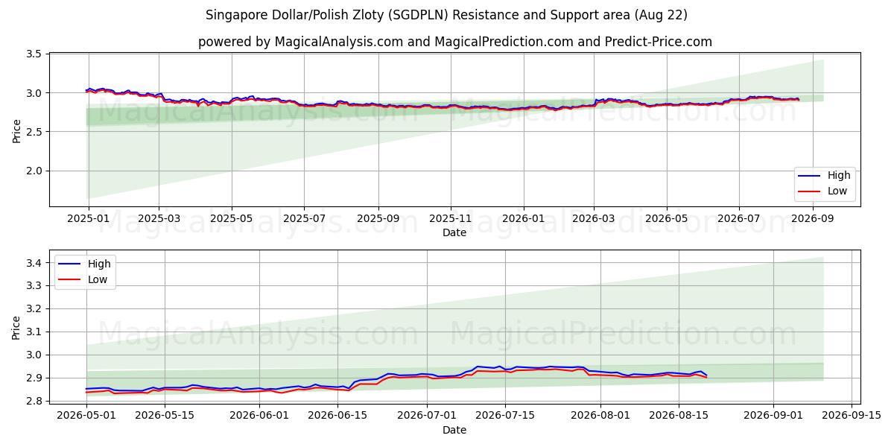Click the 2.0 price tick on upper chart

[33, 171]
